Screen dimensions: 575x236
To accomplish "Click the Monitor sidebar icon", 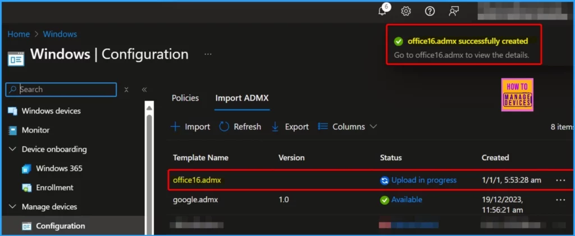I will coord(12,130).
